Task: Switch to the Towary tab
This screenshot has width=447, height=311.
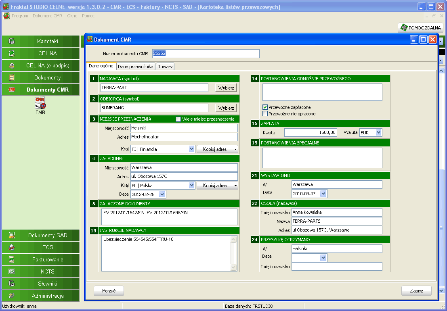Action: coord(165,67)
